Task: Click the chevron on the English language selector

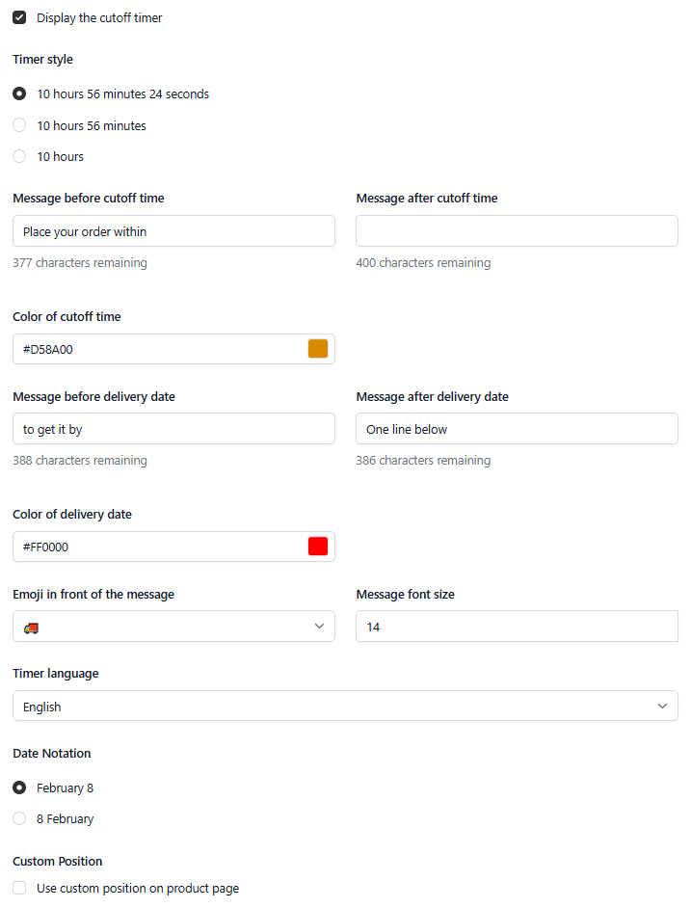Action: click(x=663, y=706)
